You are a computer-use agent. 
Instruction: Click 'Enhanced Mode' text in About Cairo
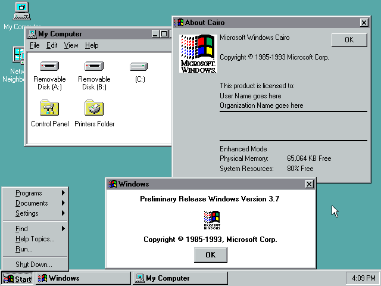click(x=243, y=149)
